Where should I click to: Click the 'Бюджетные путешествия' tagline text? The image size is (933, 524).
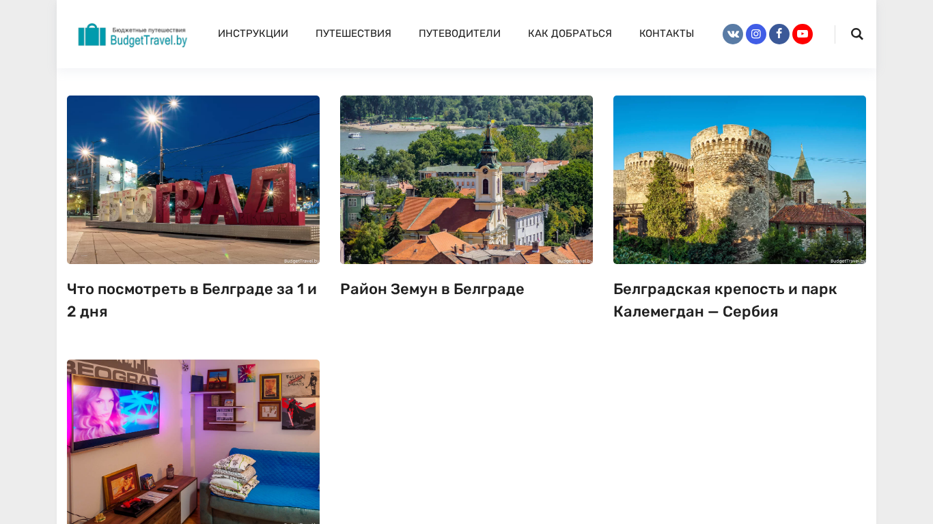tap(148, 30)
